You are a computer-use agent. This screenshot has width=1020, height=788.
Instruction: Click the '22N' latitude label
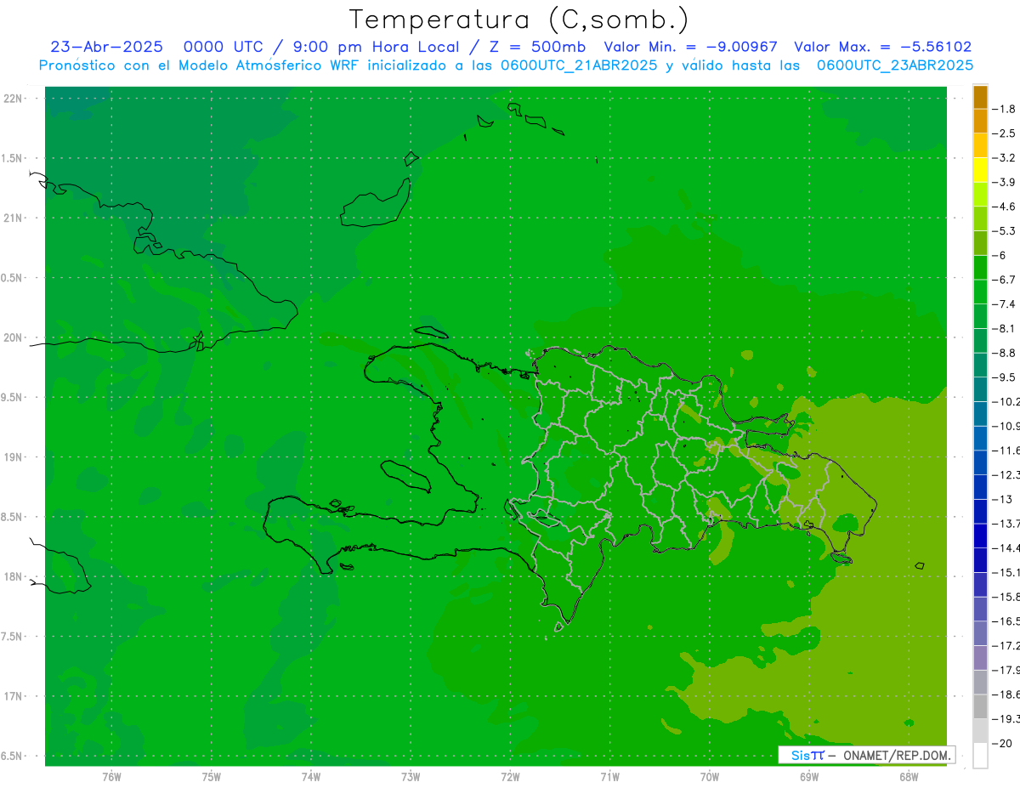click(14, 99)
